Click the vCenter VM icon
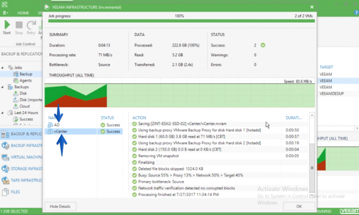 point(50,131)
